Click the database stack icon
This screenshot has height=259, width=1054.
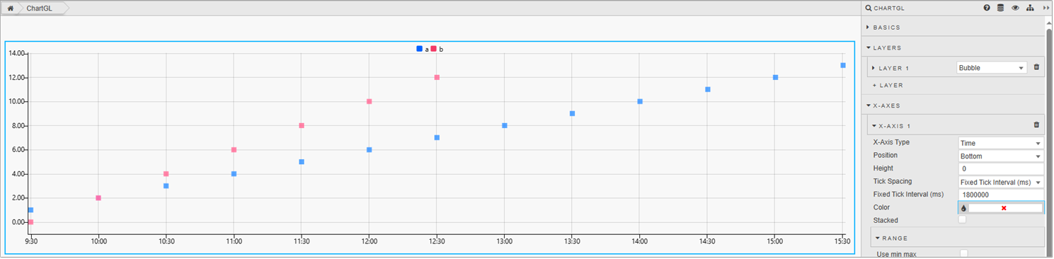pos(1000,8)
